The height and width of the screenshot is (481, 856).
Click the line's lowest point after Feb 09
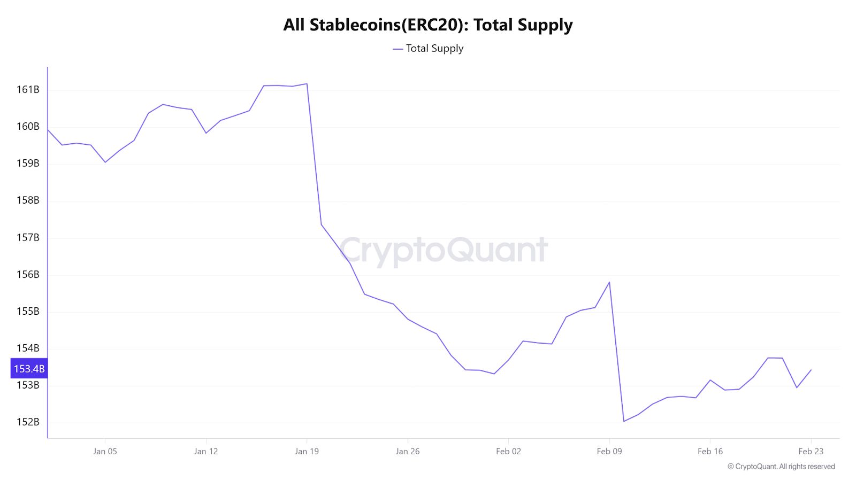point(624,421)
